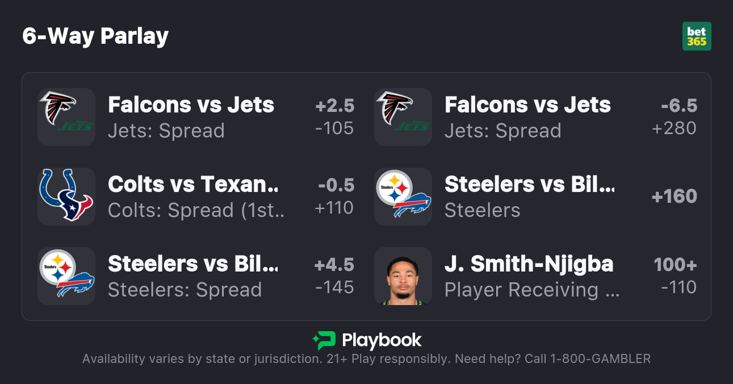This screenshot has height=384, width=733.
Task: Open the Colts vs Texans matchup title
Action: pyautogui.click(x=193, y=184)
